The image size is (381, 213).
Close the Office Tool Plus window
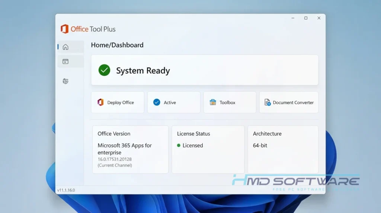pyautogui.click(x=319, y=18)
